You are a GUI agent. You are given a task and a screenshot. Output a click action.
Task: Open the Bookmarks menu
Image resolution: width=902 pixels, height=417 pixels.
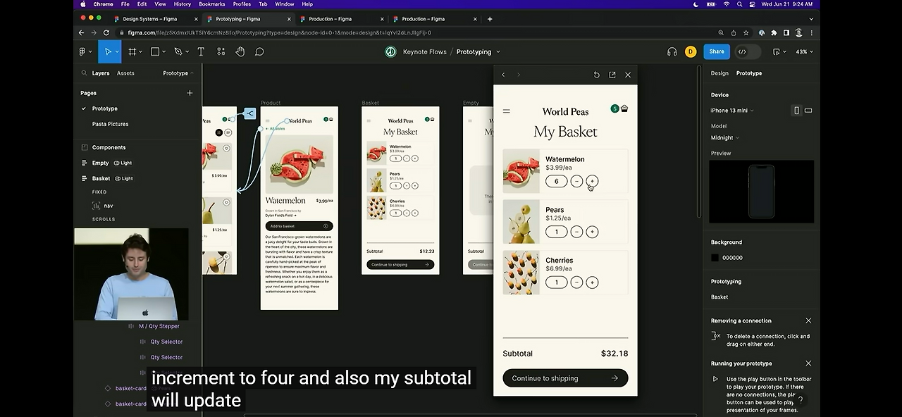(211, 4)
